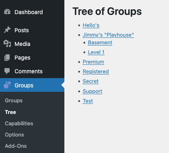Click the Posts pushpin icon

tap(7, 30)
